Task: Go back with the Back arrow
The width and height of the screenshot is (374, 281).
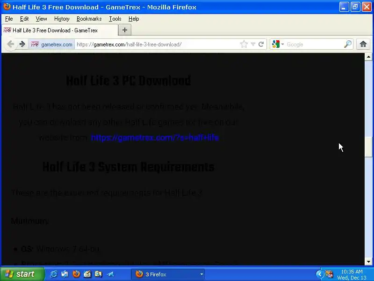Action: point(10,44)
